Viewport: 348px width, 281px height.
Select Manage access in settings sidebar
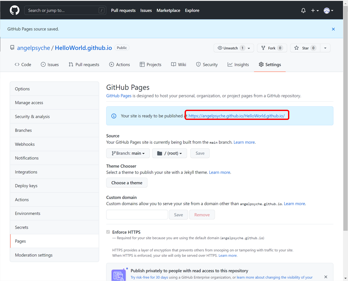(x=54, y=102)
